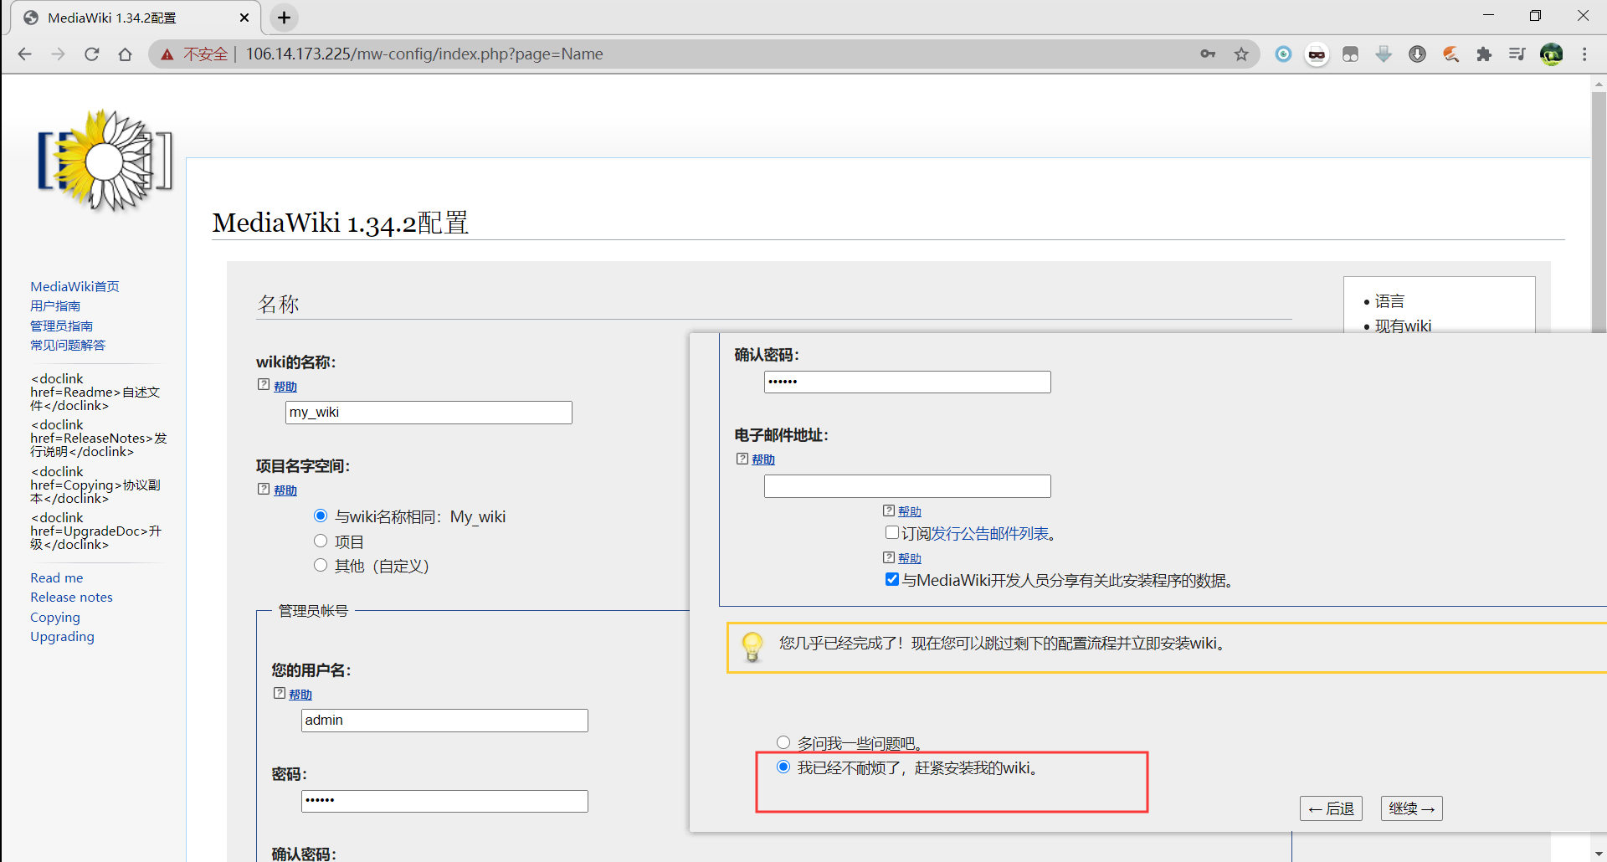Click 语言 step in progress list

(1389, 301)
